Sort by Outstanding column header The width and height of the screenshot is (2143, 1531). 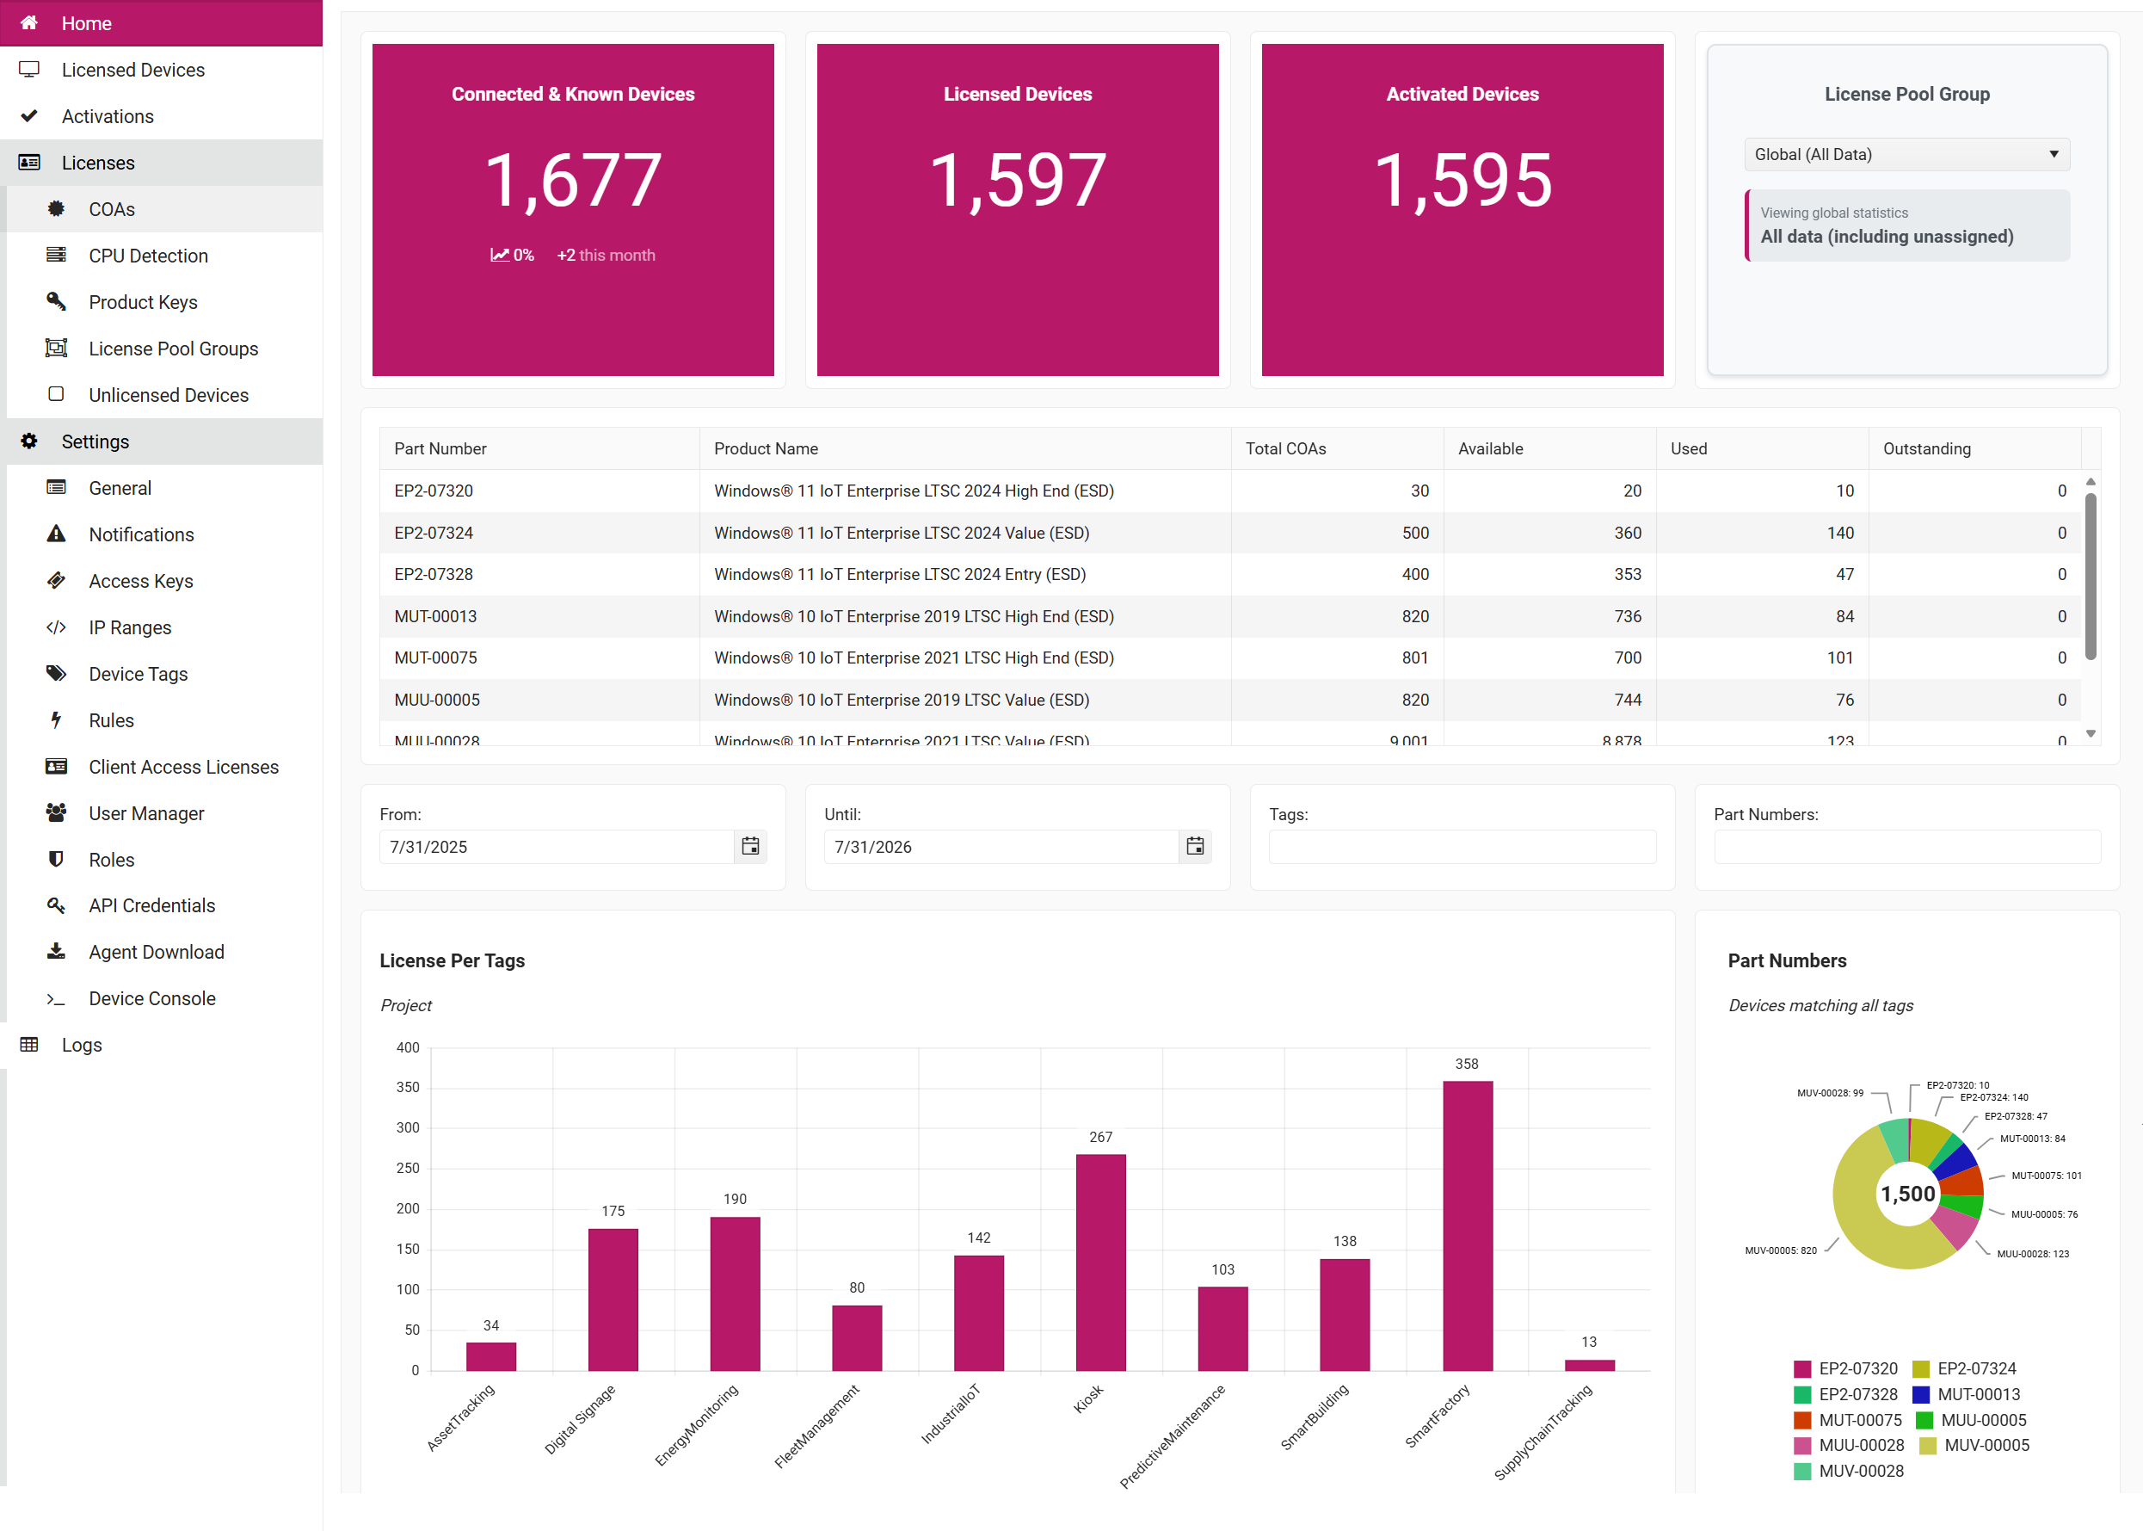tap(1974, 448)
